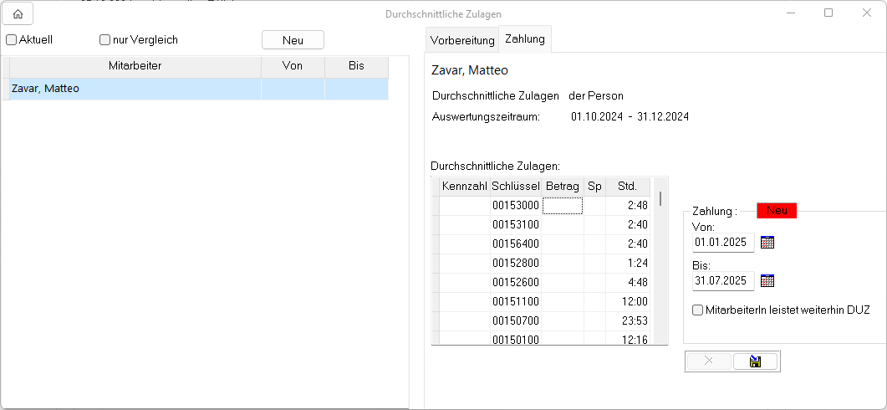Select employee row Zavar, Matteo
The height and width of the screenshot is (410, 887).
[x=134, y=89]
